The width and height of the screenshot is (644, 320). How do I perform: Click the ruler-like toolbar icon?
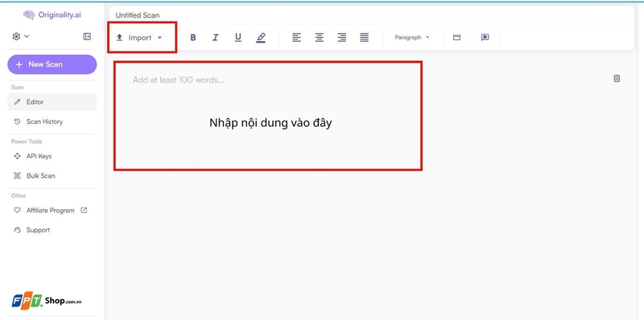coord(456,37)
